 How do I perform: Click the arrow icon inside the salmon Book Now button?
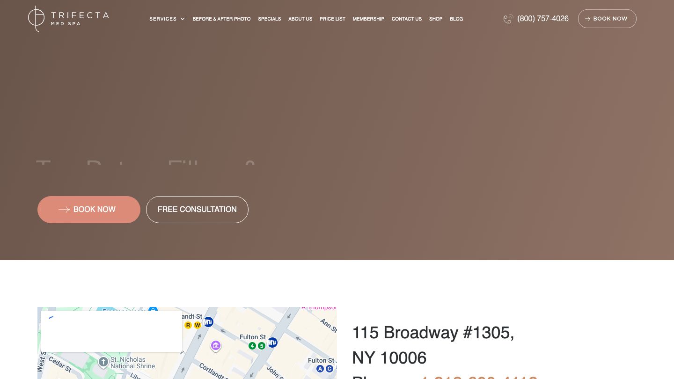click(x=64, y=210)
